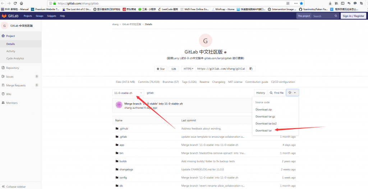Viewport: 368px width, 189px height.
Task: Open the app folder
Action: tap(121, 145)
